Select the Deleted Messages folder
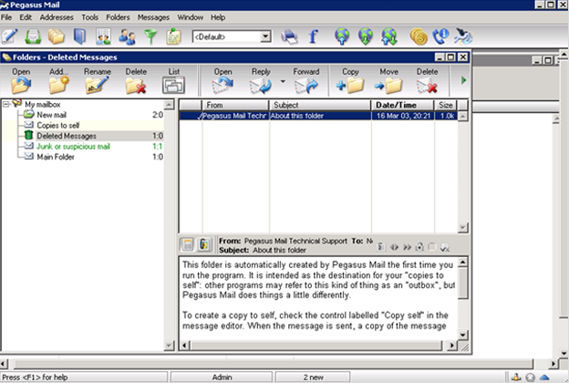The image size is (569, 383). point(67,136)
